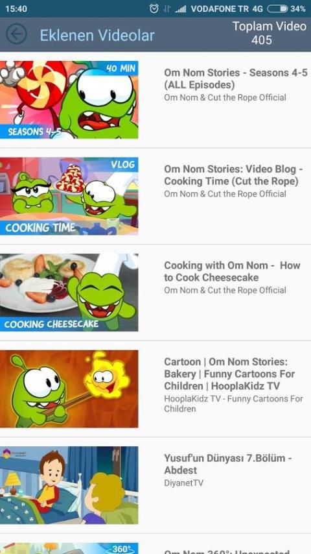
Task: Open the partially visible 360° video thumbnail
Action: pyautogui.click(x=69, y=548)
